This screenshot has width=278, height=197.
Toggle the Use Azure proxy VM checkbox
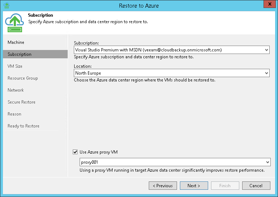tap(75, 152)
